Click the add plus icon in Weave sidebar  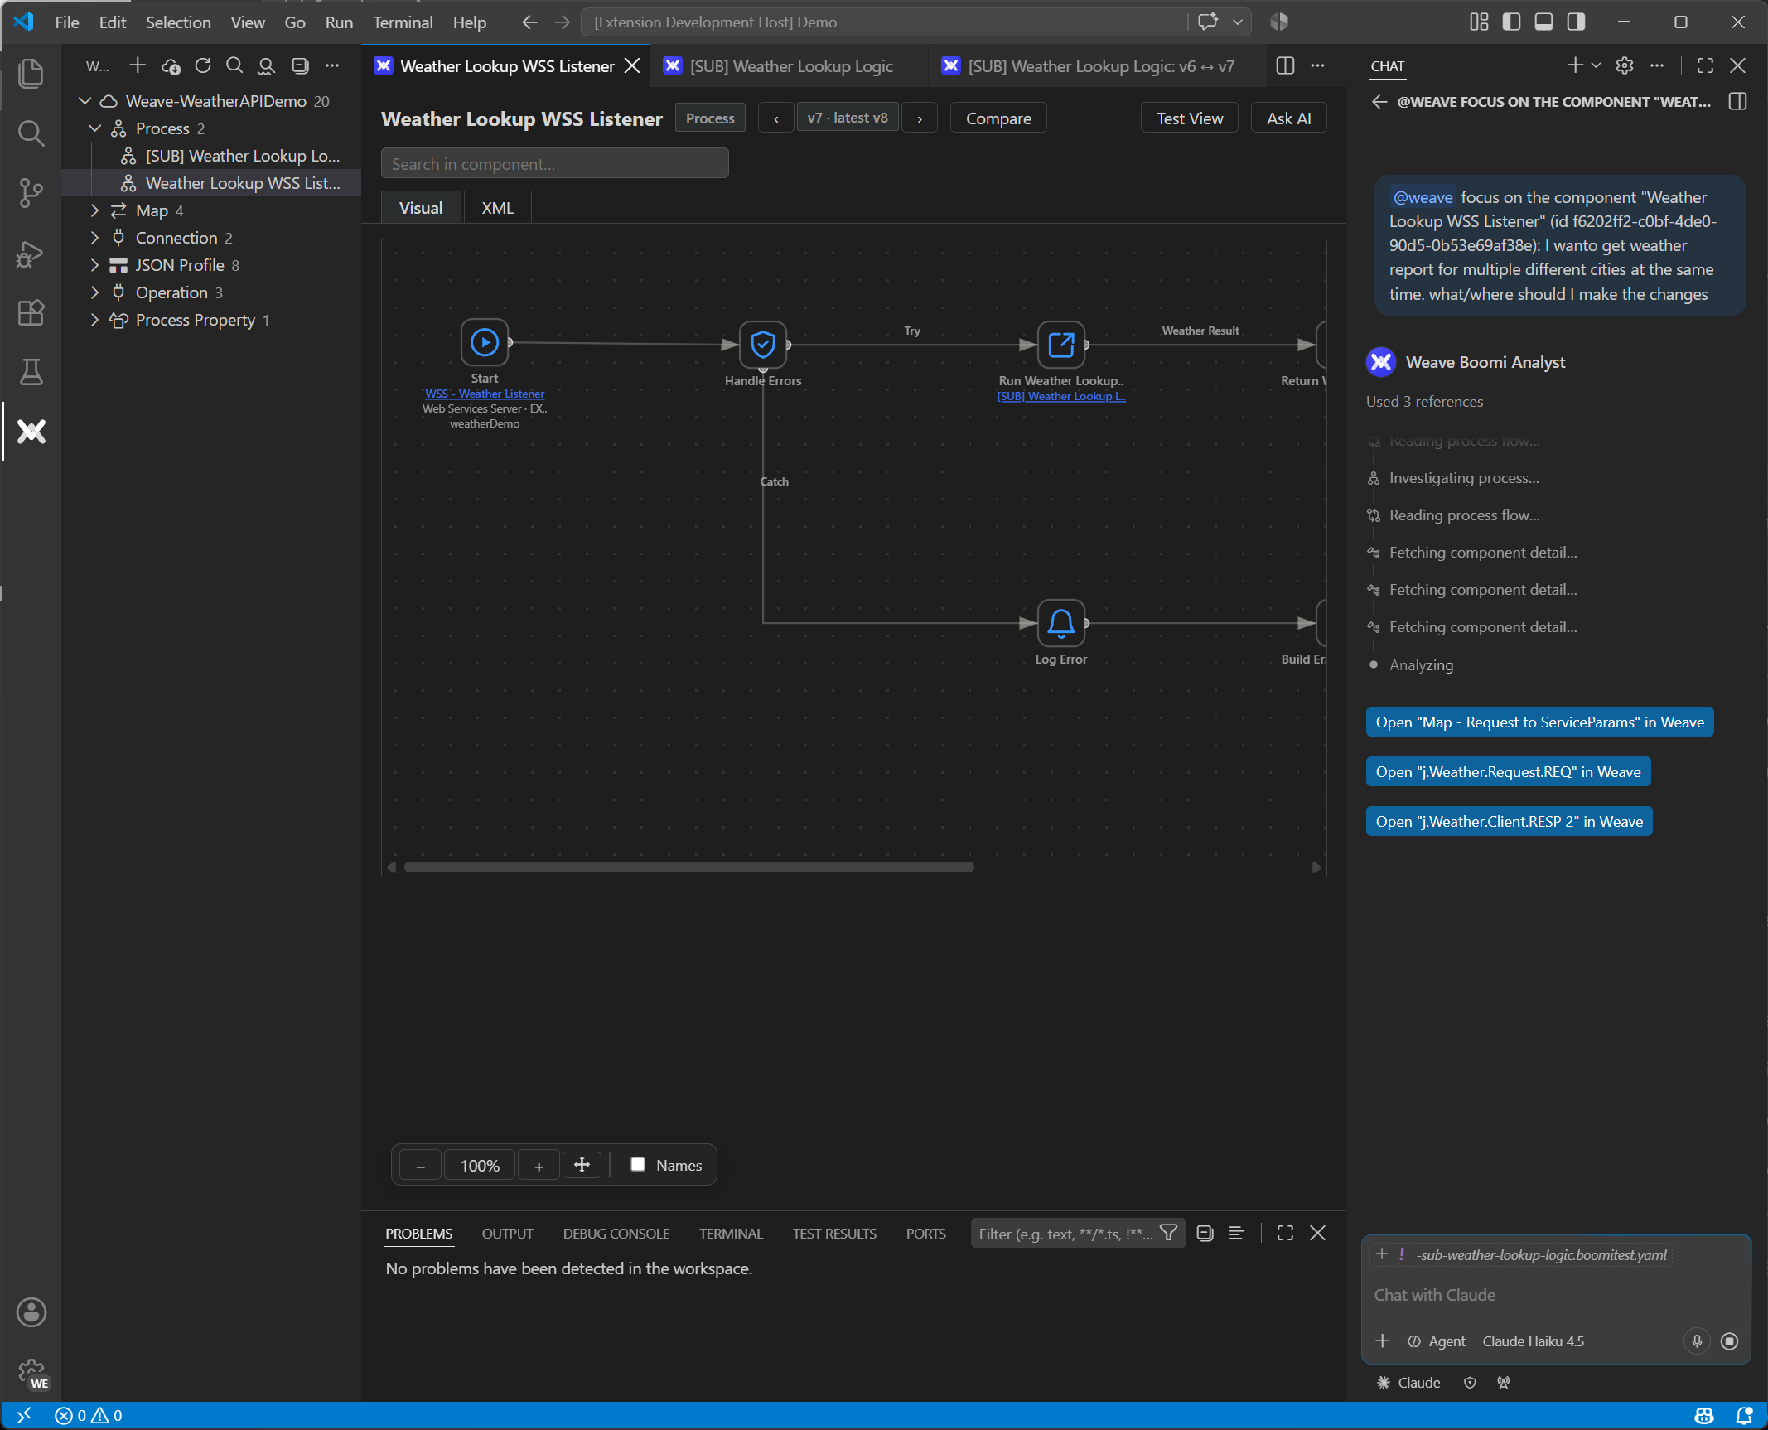point(138,65)
